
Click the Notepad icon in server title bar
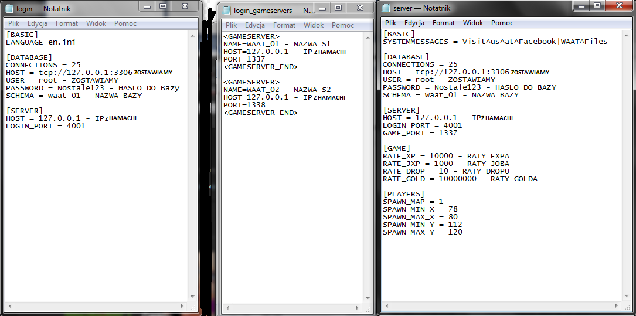click(386, 8)
